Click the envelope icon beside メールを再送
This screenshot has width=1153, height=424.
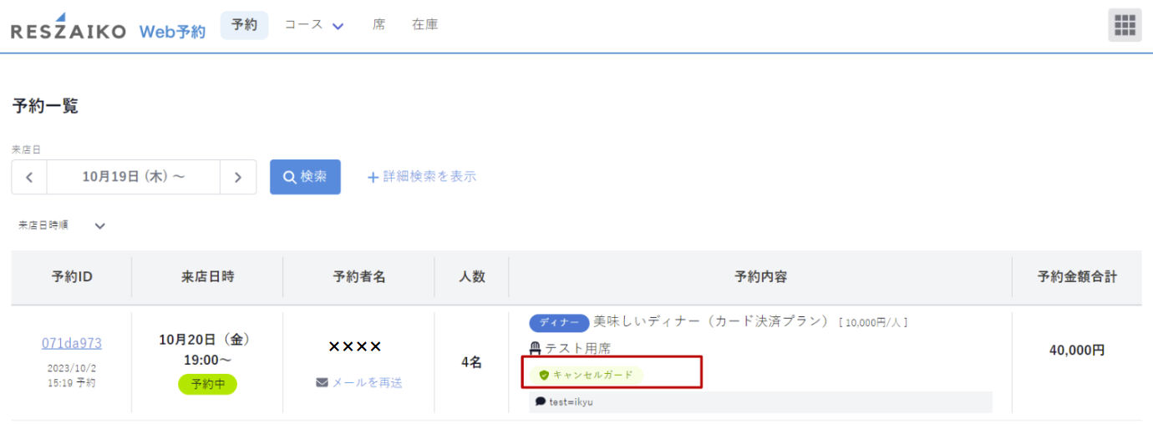tap(322, 382)
